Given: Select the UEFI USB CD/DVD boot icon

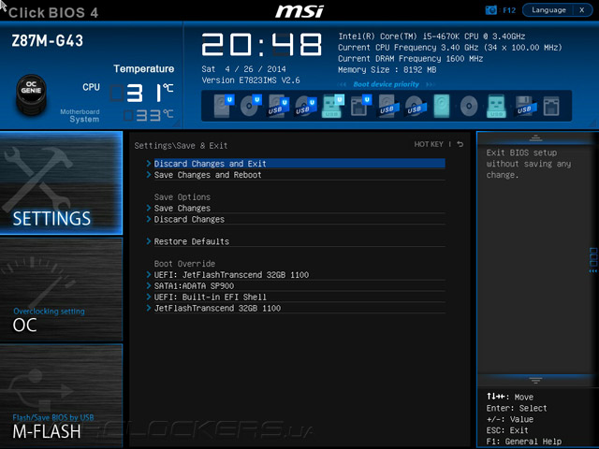Looking at the screenshot, I should [306, 106].
